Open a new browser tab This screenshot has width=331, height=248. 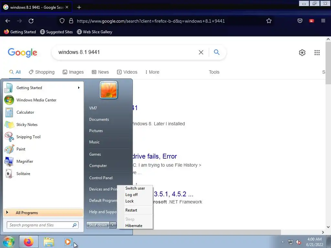click(79, 7)
